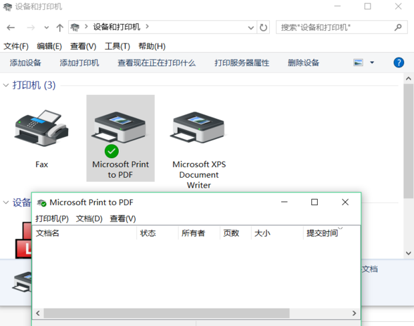Open the 文件(F) menu

(x=16, y=47)
